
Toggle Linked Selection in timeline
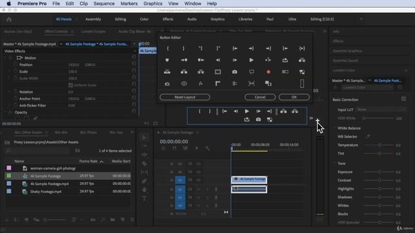coord(185,148)
